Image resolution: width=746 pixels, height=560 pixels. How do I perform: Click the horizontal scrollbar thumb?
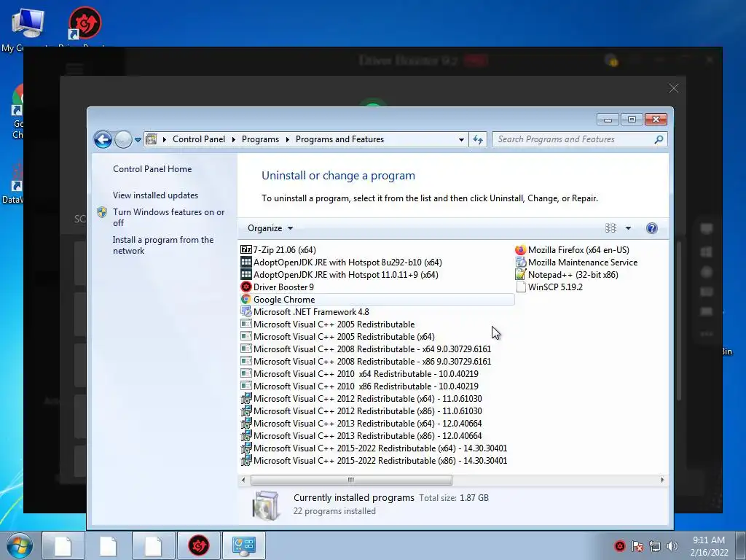pos(351,480)
